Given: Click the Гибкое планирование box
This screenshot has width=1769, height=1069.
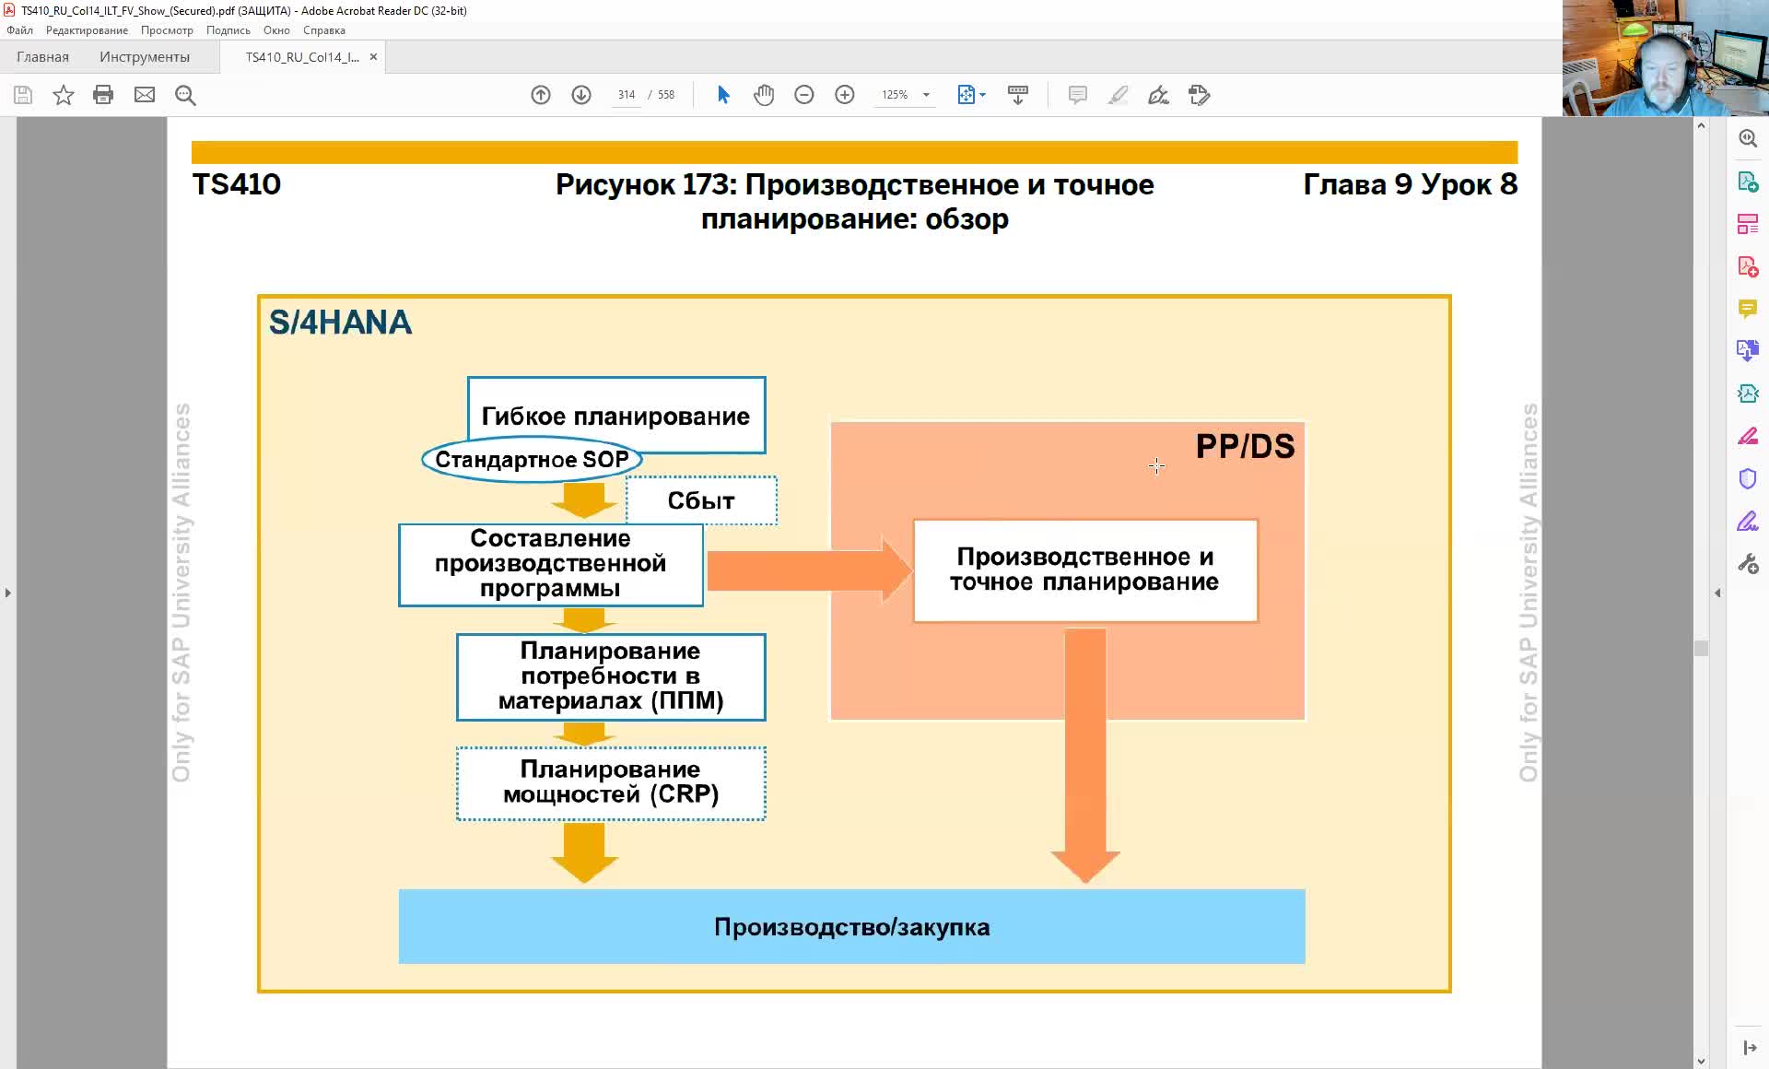Looking at the screenshot, I should 615,416.
